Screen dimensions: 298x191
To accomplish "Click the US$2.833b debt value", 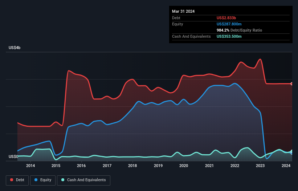I will [226, 18].
